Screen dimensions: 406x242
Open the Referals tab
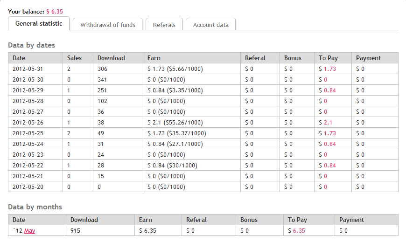(x=164, y=25)
